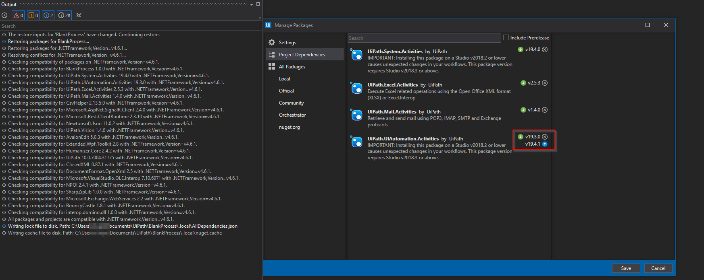Image resolution: width=704 pixels, height=280 pixels.
Task: Click the Output panel search field
Action: tap(129, 26)
